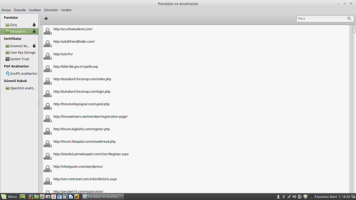This screenshot has width=356, height=200.
Task: Select the http://adultfriendfinder.com/ entry
Action: pos(196,44)
